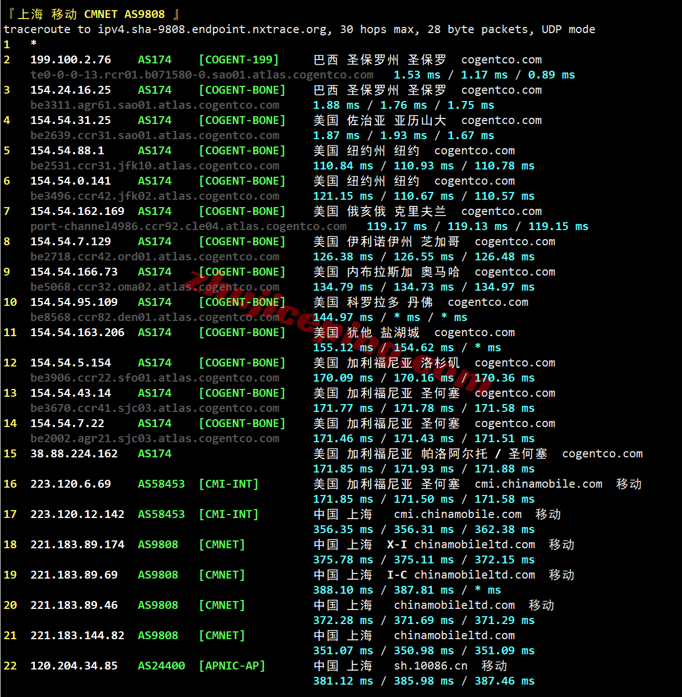Viewport: 682px width, 697px height.
Task: Click the IP address 154.54.162.169
Action: [77, 212]
